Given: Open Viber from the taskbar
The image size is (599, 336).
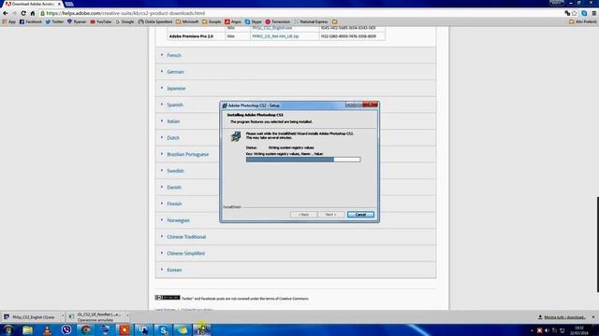Looking at the screenshot, I should pyautogui.click(x=66, y=329).
